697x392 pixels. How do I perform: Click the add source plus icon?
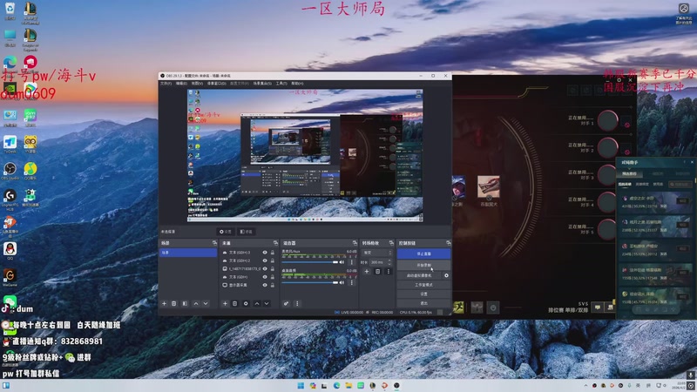tap(225, 303)
